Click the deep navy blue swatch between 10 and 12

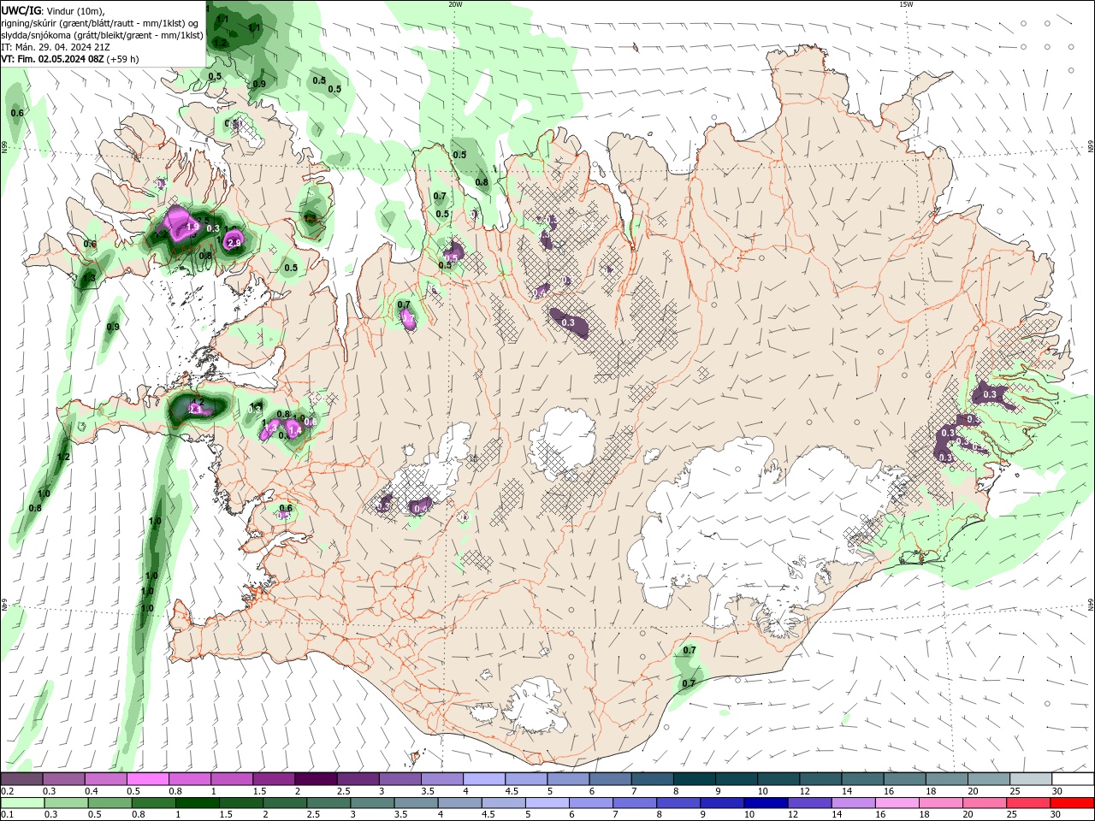coord(765,803)
